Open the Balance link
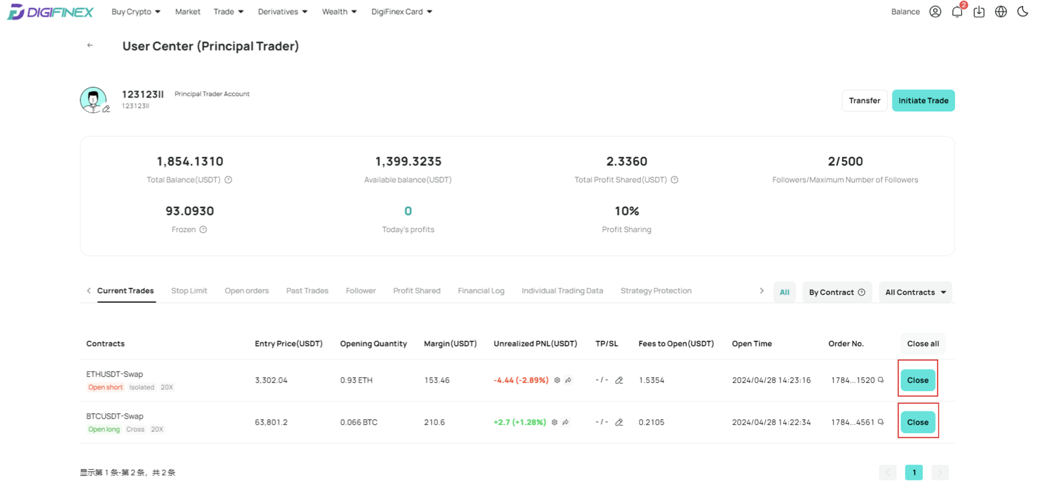Viewport: 1041px width, 502px height. coord(905,12)
